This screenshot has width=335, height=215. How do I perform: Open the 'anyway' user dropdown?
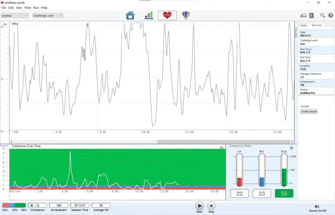tap(15, 15)
